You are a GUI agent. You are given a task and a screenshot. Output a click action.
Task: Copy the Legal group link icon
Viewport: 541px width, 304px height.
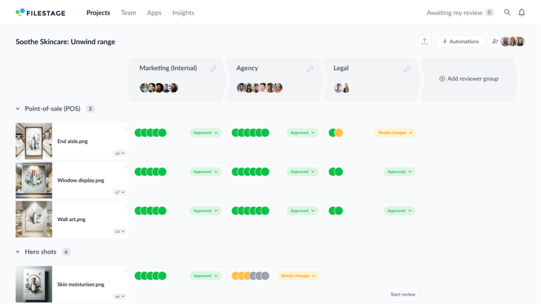(407, 69)
